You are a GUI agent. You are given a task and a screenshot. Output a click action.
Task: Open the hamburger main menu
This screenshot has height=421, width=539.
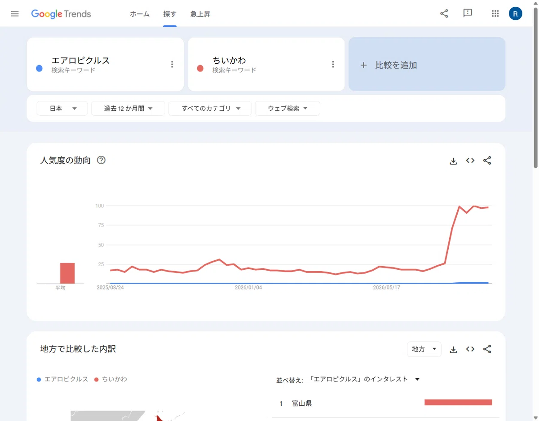pyautogui.click(x=15, y=13)
